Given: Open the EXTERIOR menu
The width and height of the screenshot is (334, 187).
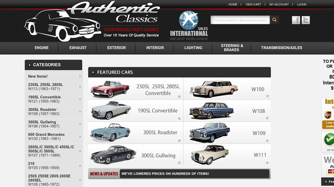Looking at the screenshot, I should (116, 48).
